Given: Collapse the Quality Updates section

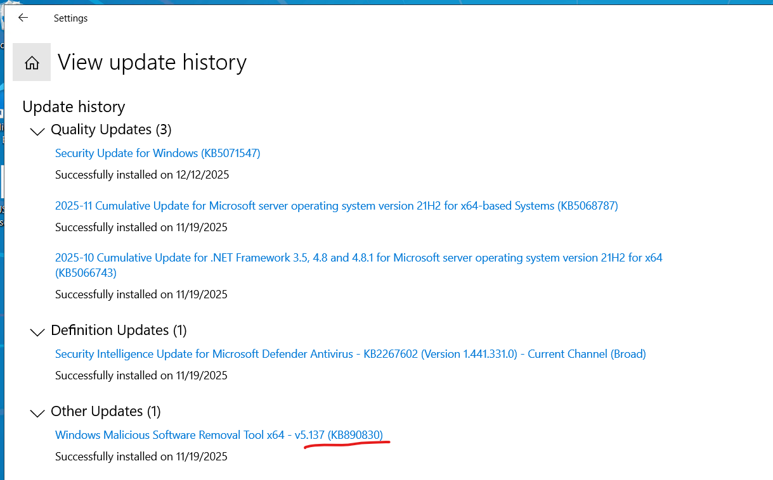Looking at the screenshot, I should [x=38, y=130].
